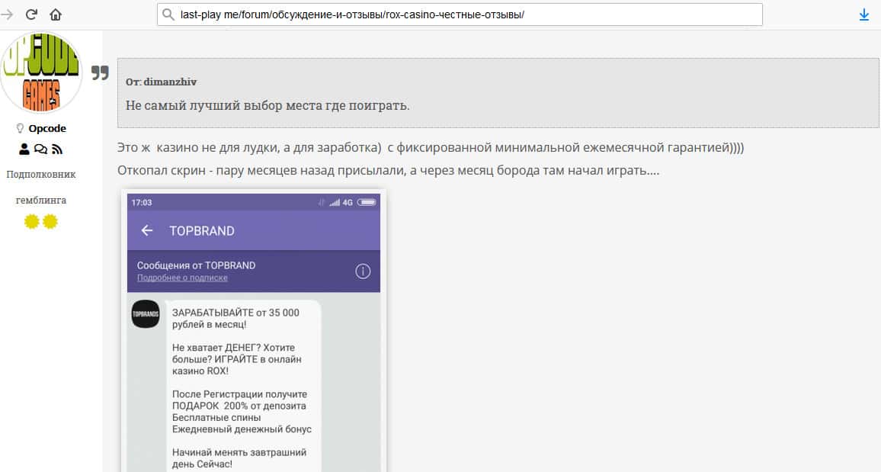Click the 'Начинай менять завтрашний' message line
Screen dimensions: 881x472
coord(239,452)
